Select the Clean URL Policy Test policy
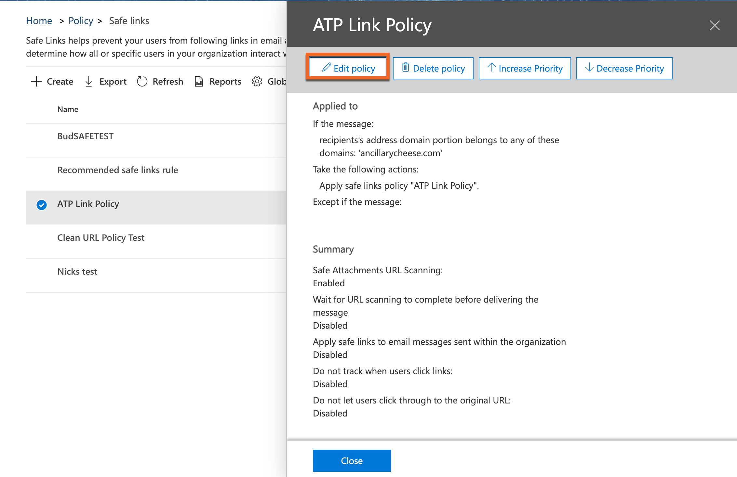 101,238
